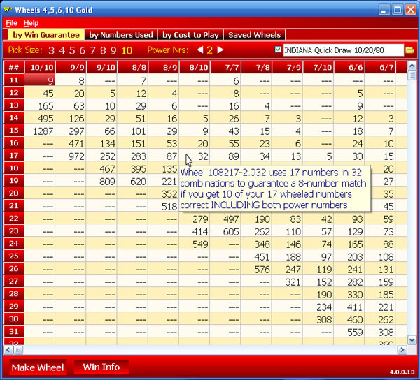Screen dimensions: 420x380
Task: Select cell 495 in row 14
Action: point(40,119)
